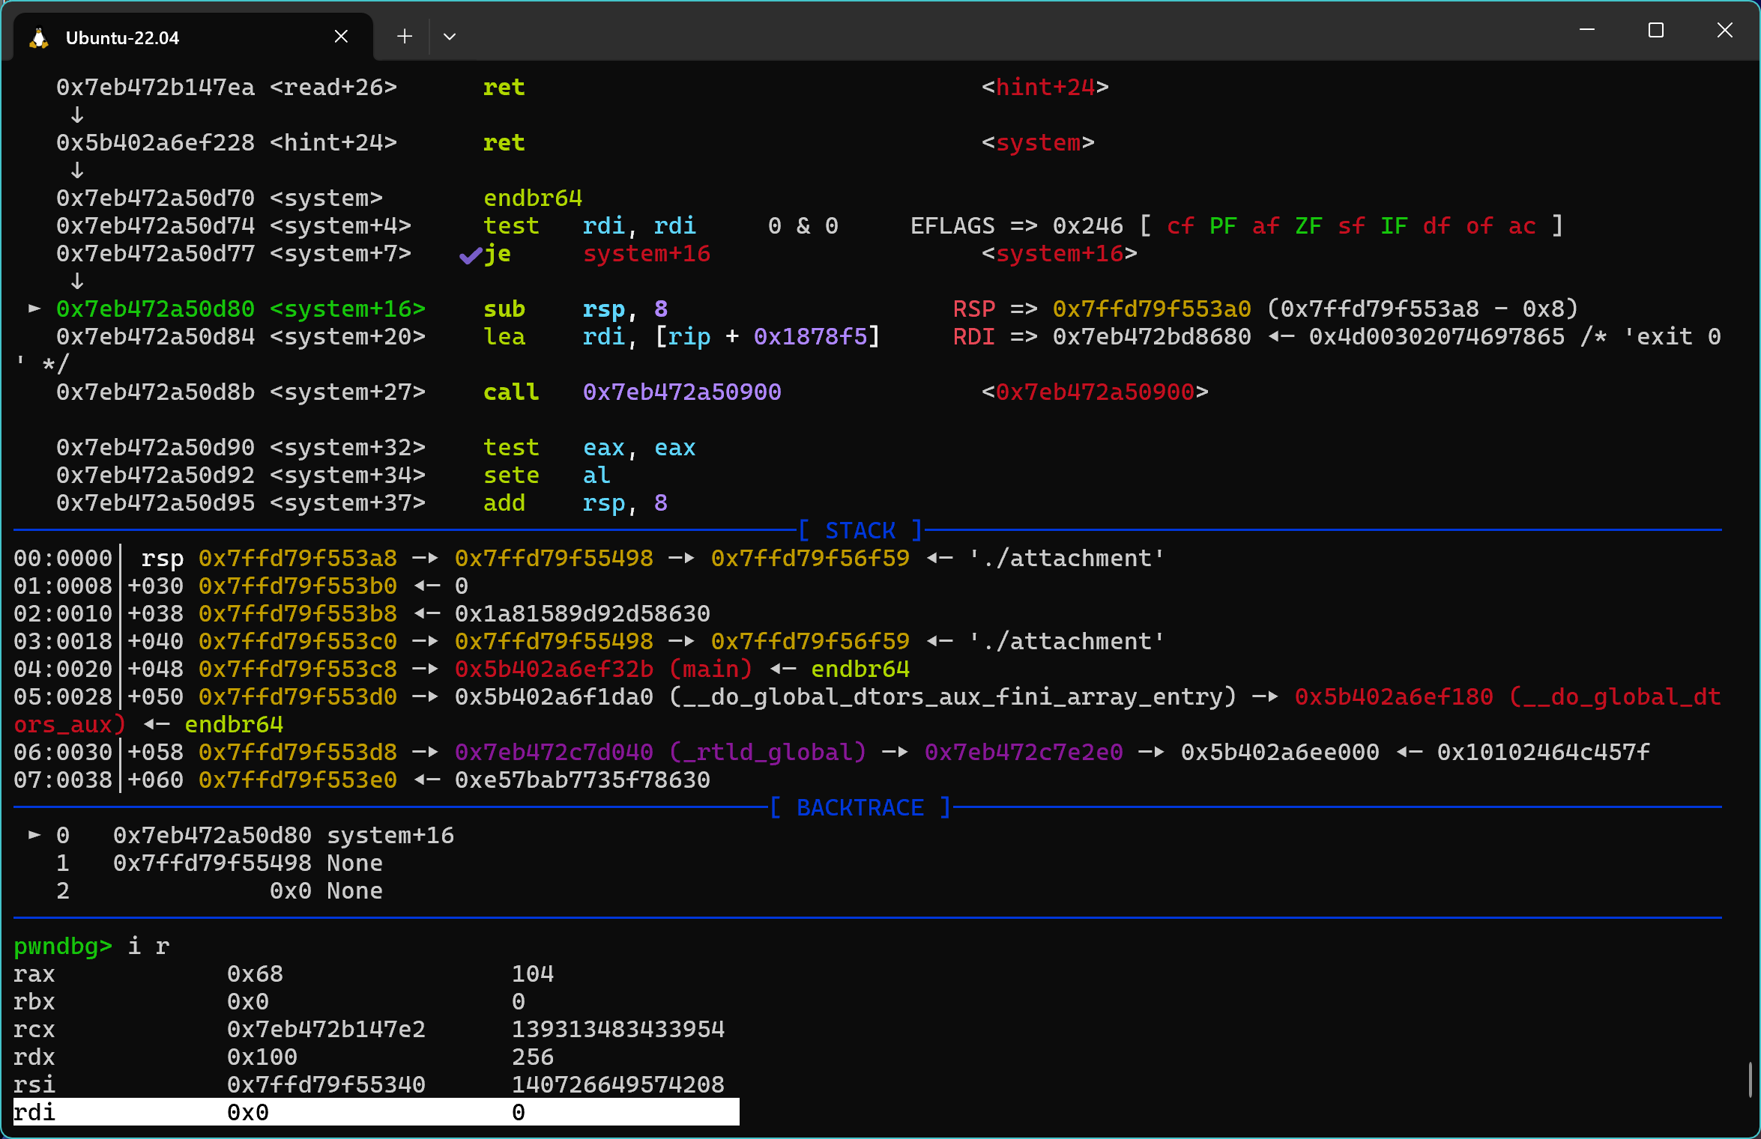Open a new terminal tab
The width and height of the screenshot is (1761, 1139).
tap(405, 37)
